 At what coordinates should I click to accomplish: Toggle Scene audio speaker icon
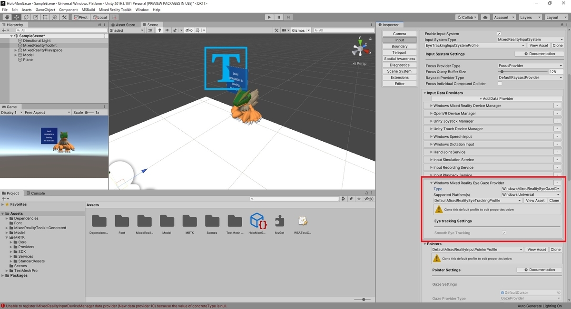[x=167, y=30]
